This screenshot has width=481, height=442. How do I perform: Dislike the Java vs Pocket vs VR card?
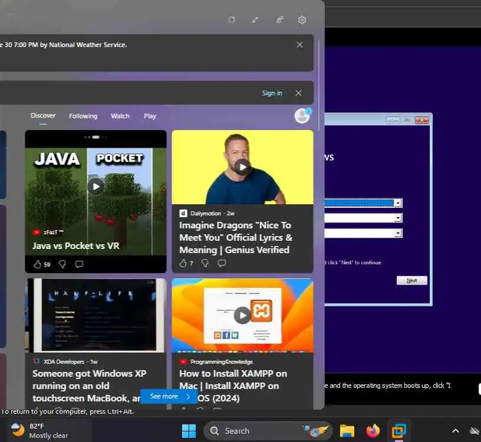(x=62, y=264)
